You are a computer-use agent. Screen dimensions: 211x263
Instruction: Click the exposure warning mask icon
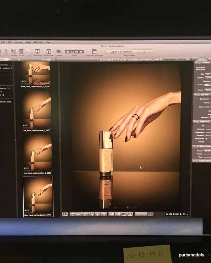tap(130, 214)
